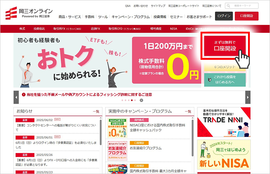
Task: Click the search magnifier icon
Action: click(x=228, y=6)
